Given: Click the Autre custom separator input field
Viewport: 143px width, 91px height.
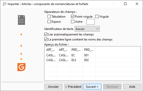Looking at the screenshot, I should 90,22.
